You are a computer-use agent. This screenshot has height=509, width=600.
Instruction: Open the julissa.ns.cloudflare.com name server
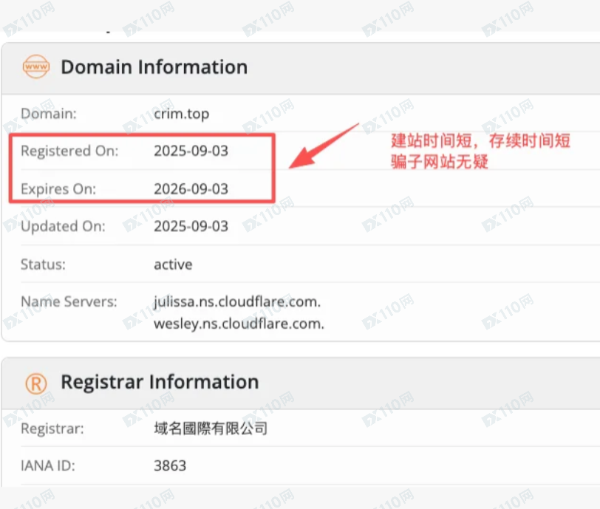[x=237, y=302]
